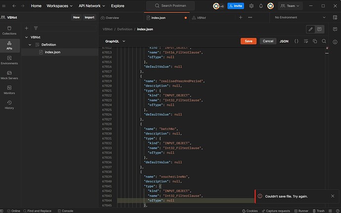Open Monitors in the sidebar
The height and width of the screenshot is (213, 341).
tap(9, 90)
